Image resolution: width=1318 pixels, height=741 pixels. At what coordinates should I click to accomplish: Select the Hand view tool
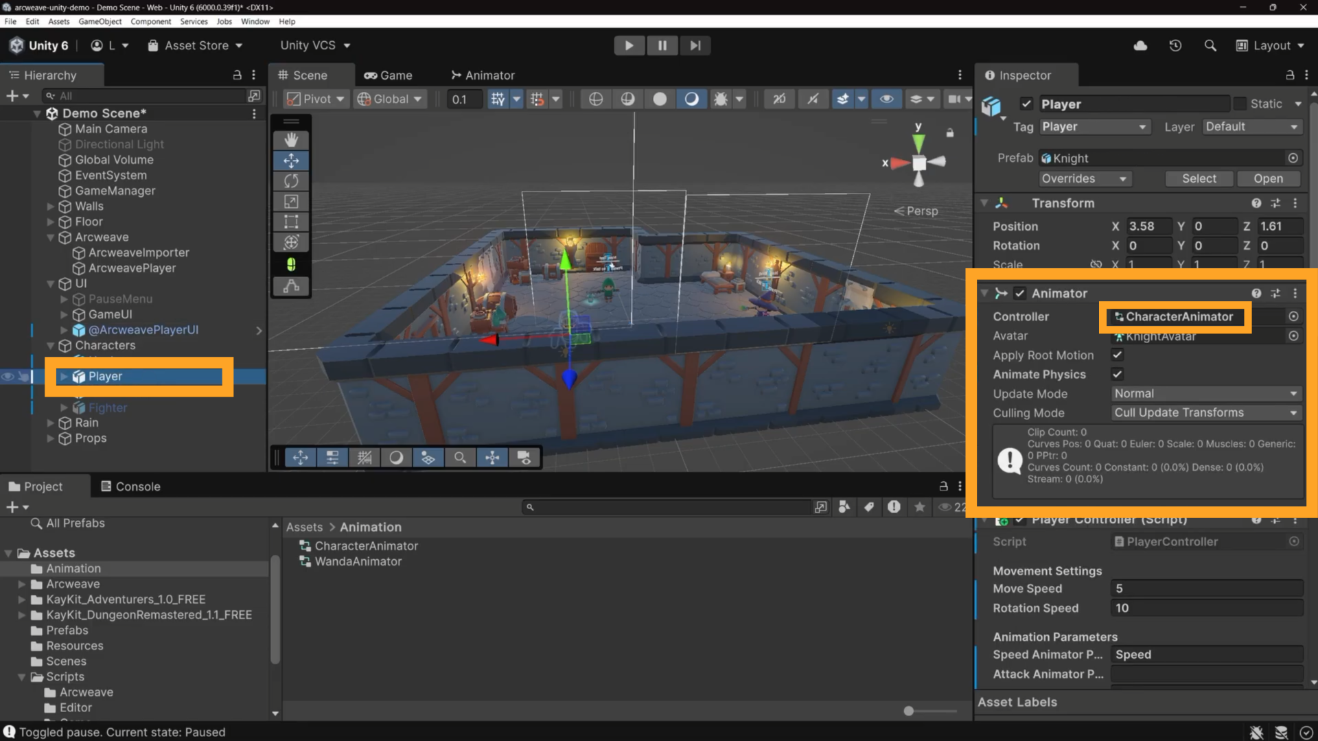pos(291,140)
